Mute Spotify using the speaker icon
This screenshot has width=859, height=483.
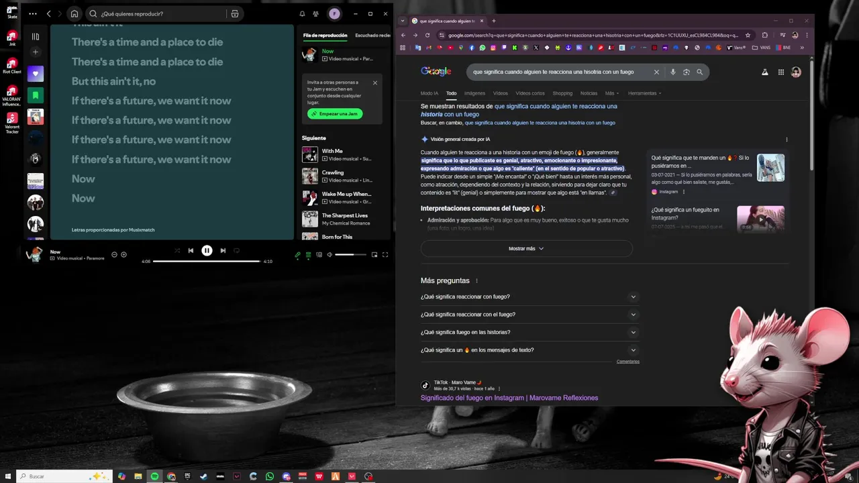[x=330, y=255]
